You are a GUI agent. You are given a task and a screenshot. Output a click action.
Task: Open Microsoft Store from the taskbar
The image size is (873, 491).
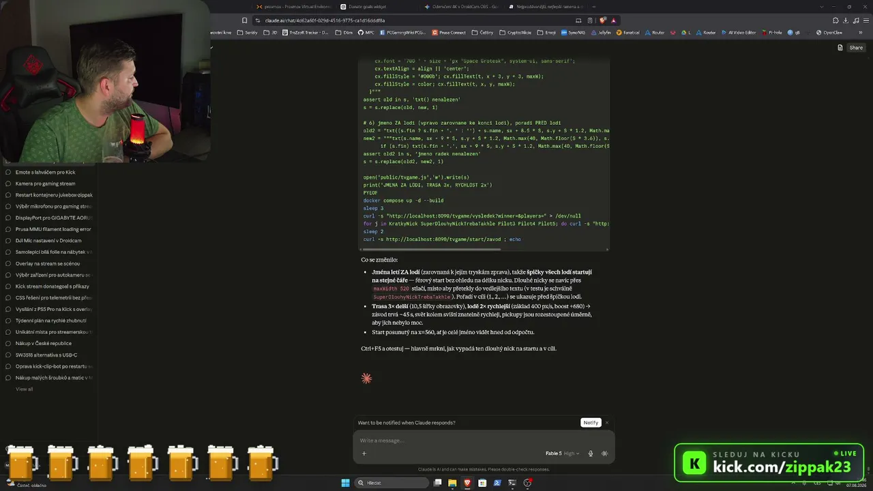point(482,483)
